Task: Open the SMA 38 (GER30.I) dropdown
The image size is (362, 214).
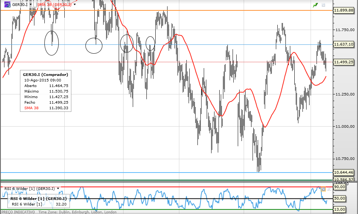Action: [x=75, y=4]
